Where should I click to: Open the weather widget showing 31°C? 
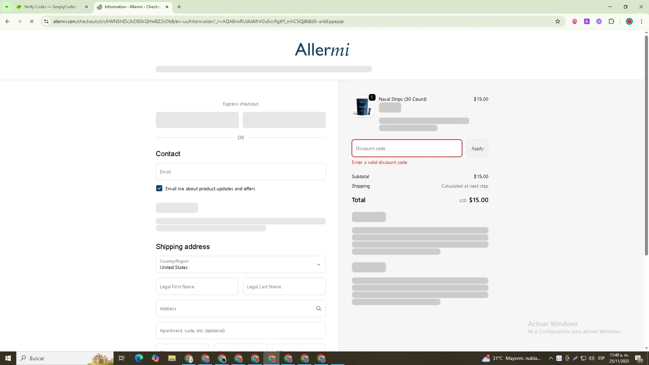tap(511, 358)
